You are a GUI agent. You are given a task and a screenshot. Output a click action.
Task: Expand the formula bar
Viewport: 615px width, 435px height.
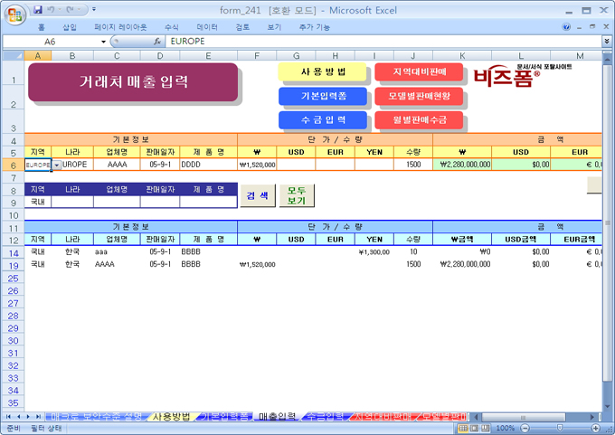[x=606, y=42]
